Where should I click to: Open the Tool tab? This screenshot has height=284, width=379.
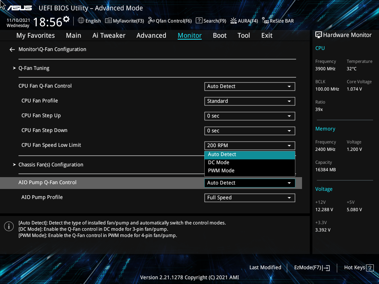[244, 35]
